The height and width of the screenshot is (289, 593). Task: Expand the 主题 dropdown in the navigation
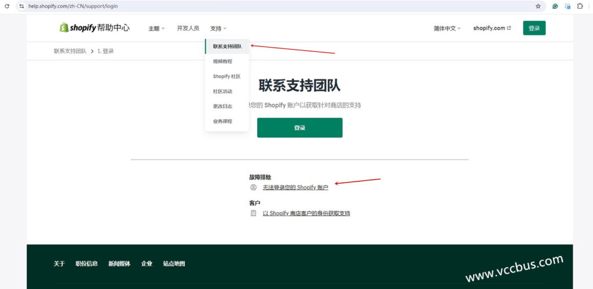pos(156,28)
